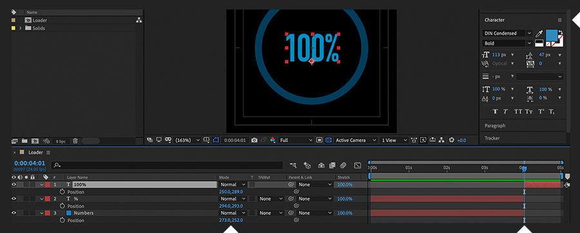
Task: Open the 1 View layout dropdown
Action: click(394, 140)
